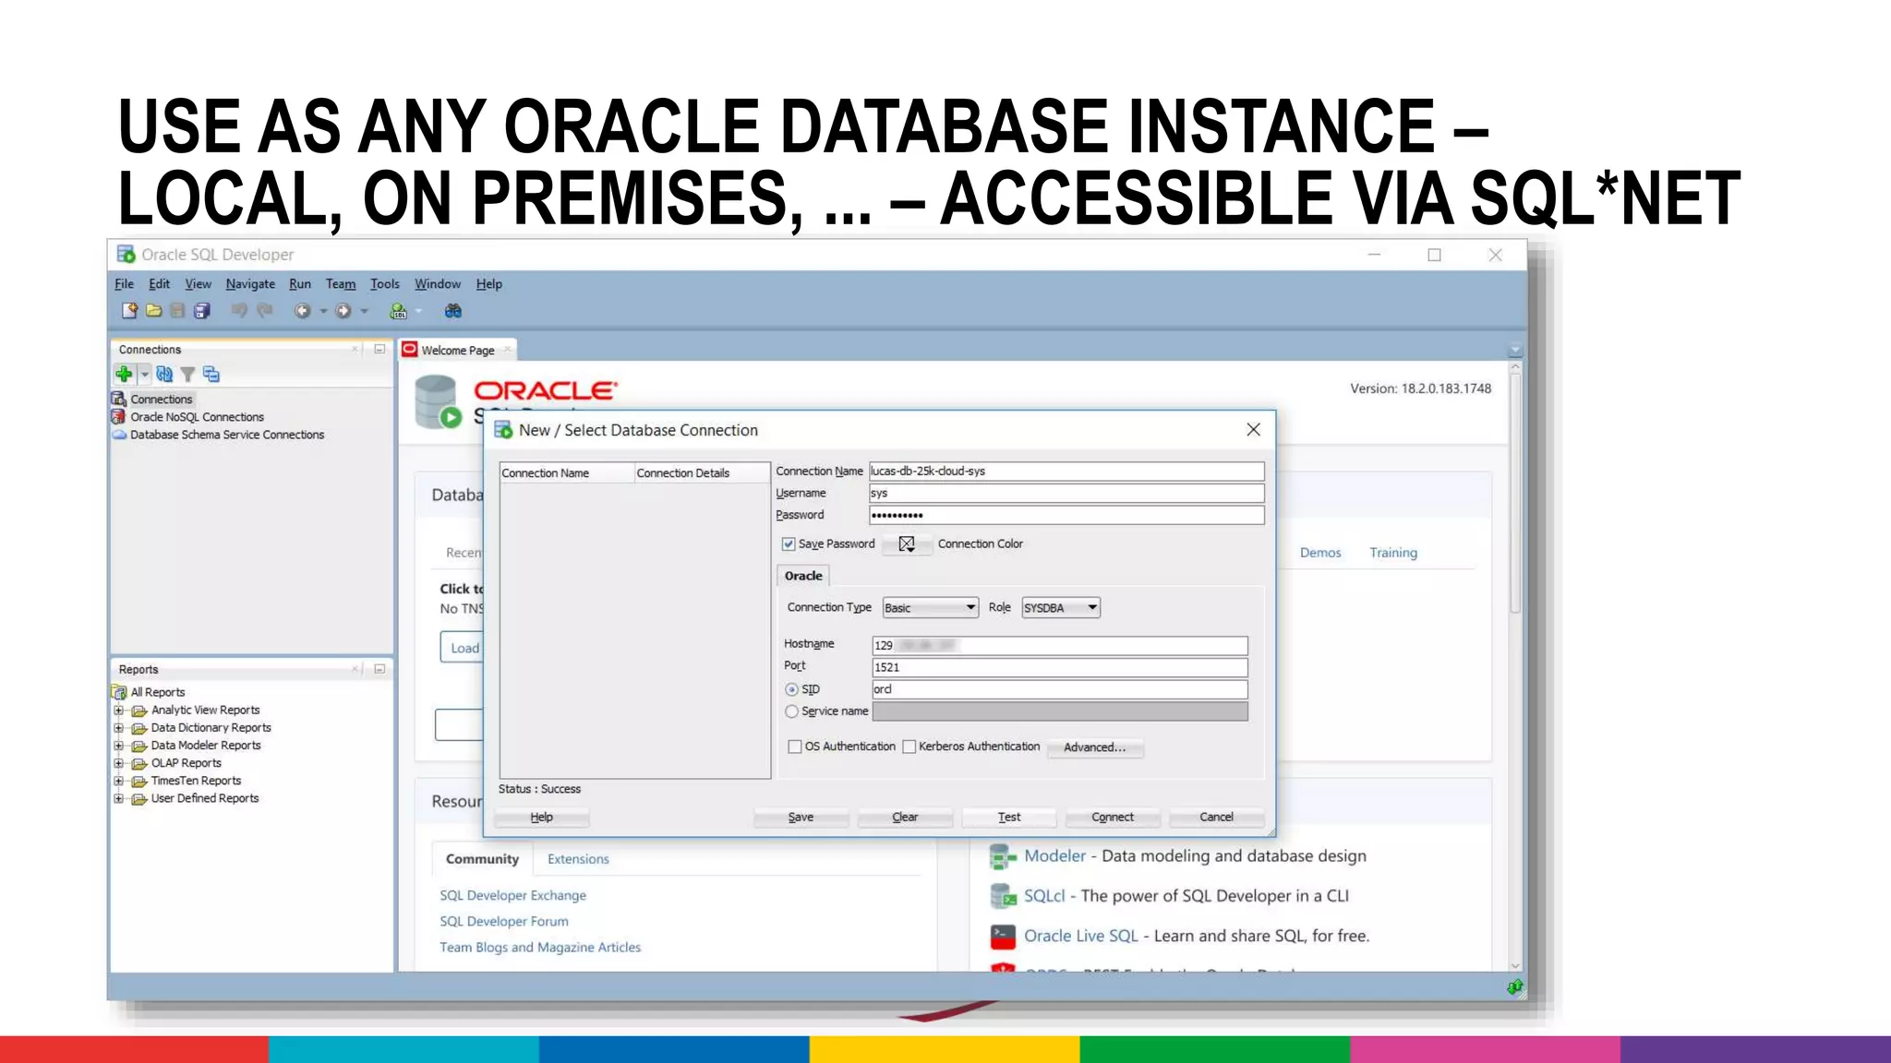
Task: Click the status bar icon at bottom right
Action: pyautogui.click(x=1514, y=987)
